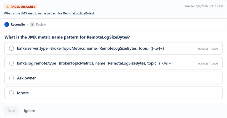227x118 pixels.
Task: Click the Pages Disagree warning badge
Action: tap(21, 7)
